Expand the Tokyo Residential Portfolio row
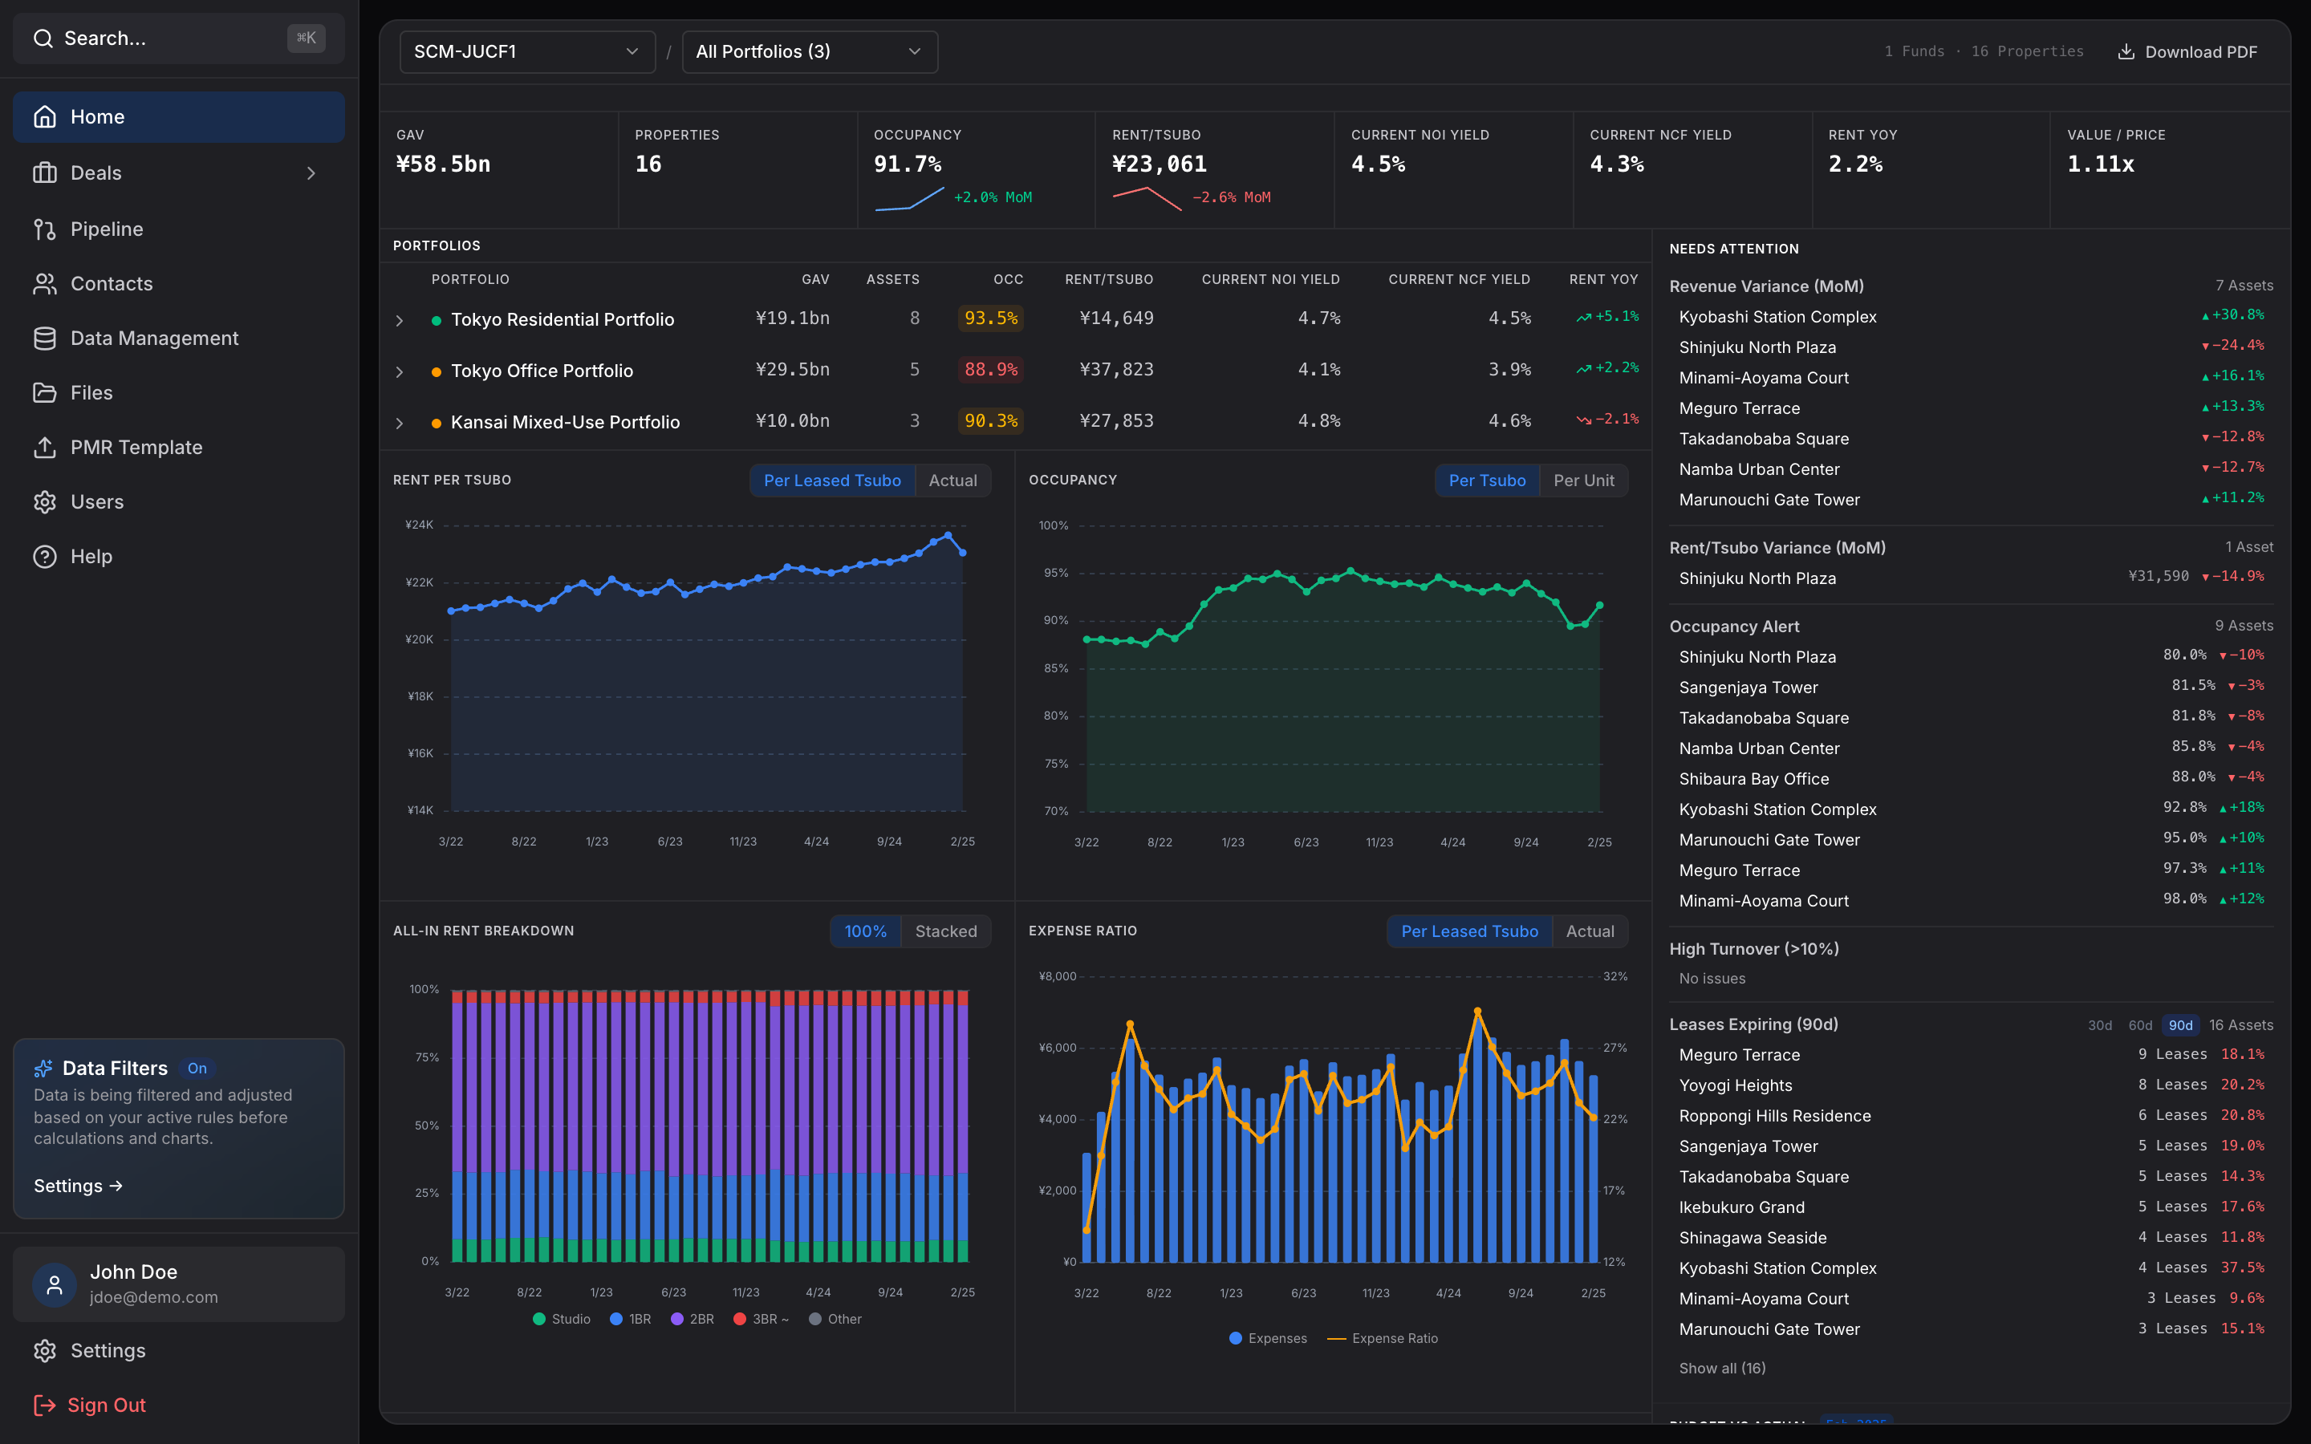The height and width of the screenshot is (1444, 2311). [x=400, y=319]
